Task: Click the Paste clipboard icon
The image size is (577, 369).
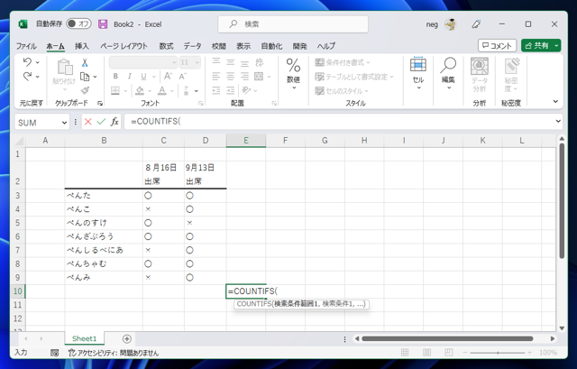Action: [x=64, y=68]
